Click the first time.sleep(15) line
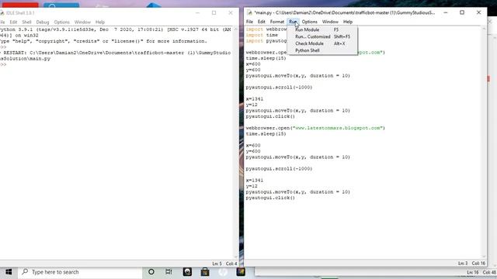 coord(266,59)
